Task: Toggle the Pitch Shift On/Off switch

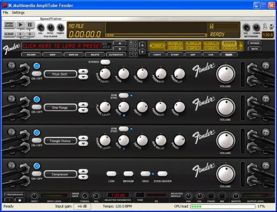Action: coord(37,74)
